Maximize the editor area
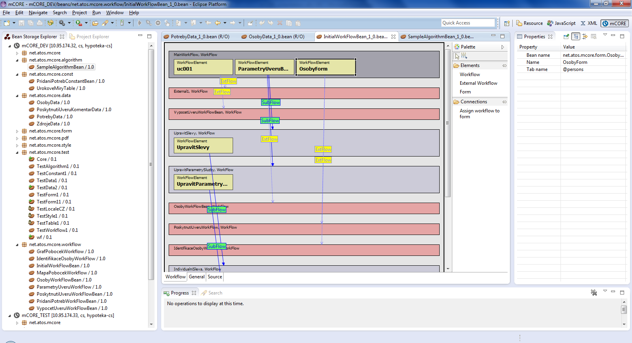The image size is (632, 343). click(502, 36)
